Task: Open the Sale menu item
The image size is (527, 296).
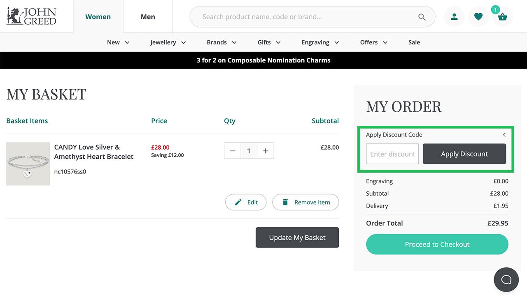Action: click(414, 42)
